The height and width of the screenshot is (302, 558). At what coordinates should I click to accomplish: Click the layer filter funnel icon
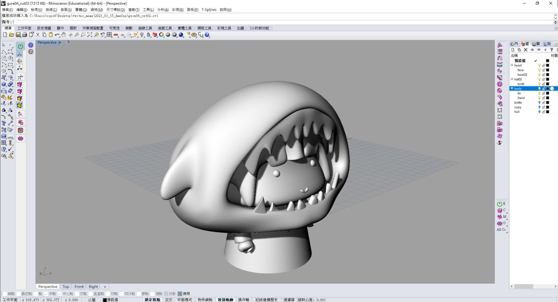click(551, 50)
